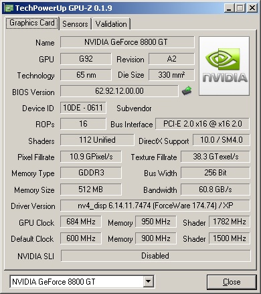Click the Revision field showing A2
The width and height of the screenshot is (261, 294).
[171, 59]
